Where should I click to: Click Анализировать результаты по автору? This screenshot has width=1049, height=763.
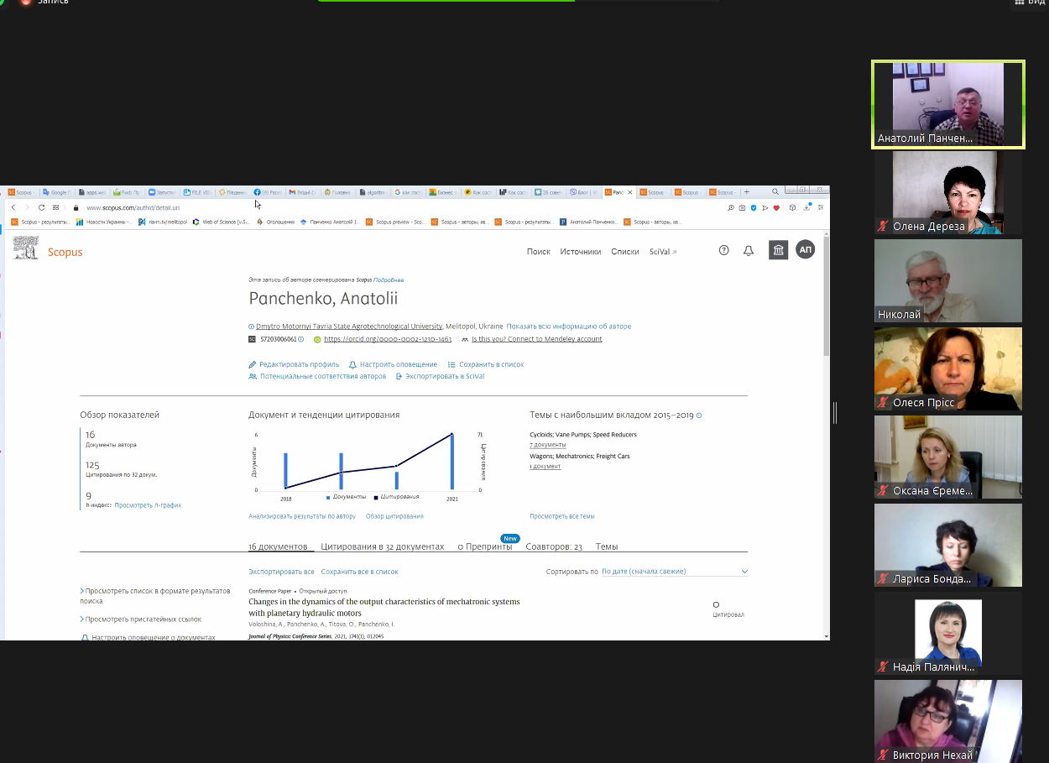click(302, 516)
